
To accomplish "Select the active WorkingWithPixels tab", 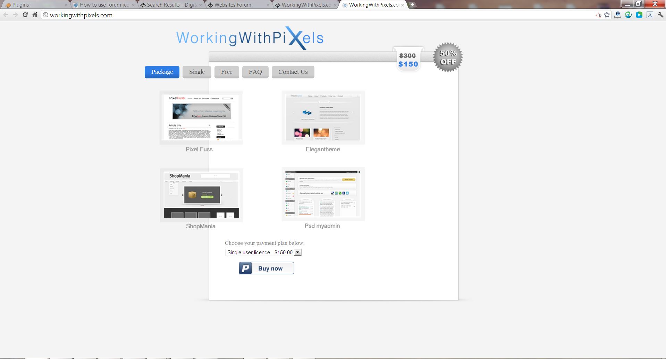I will [x=372, y=5].
